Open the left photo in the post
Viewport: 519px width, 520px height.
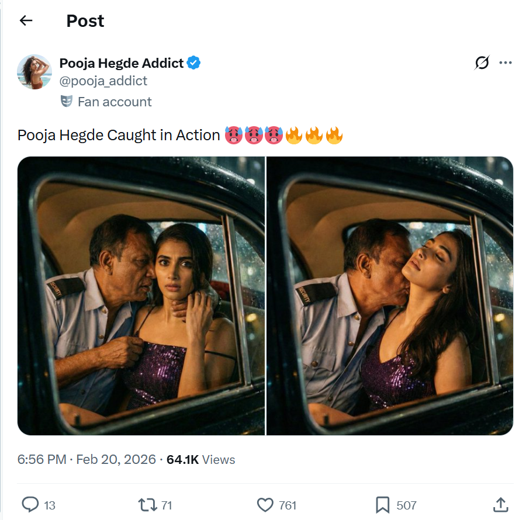[141, 296]
